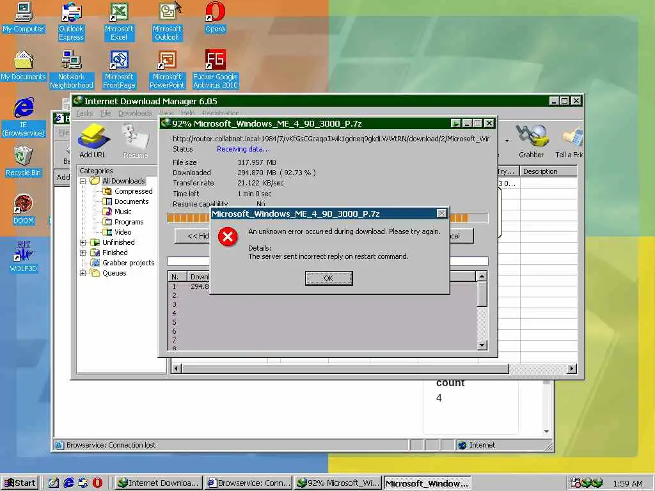Launch Opera desktop icon
This screenshot has width=655, height=491.
[x=215, y=18]
